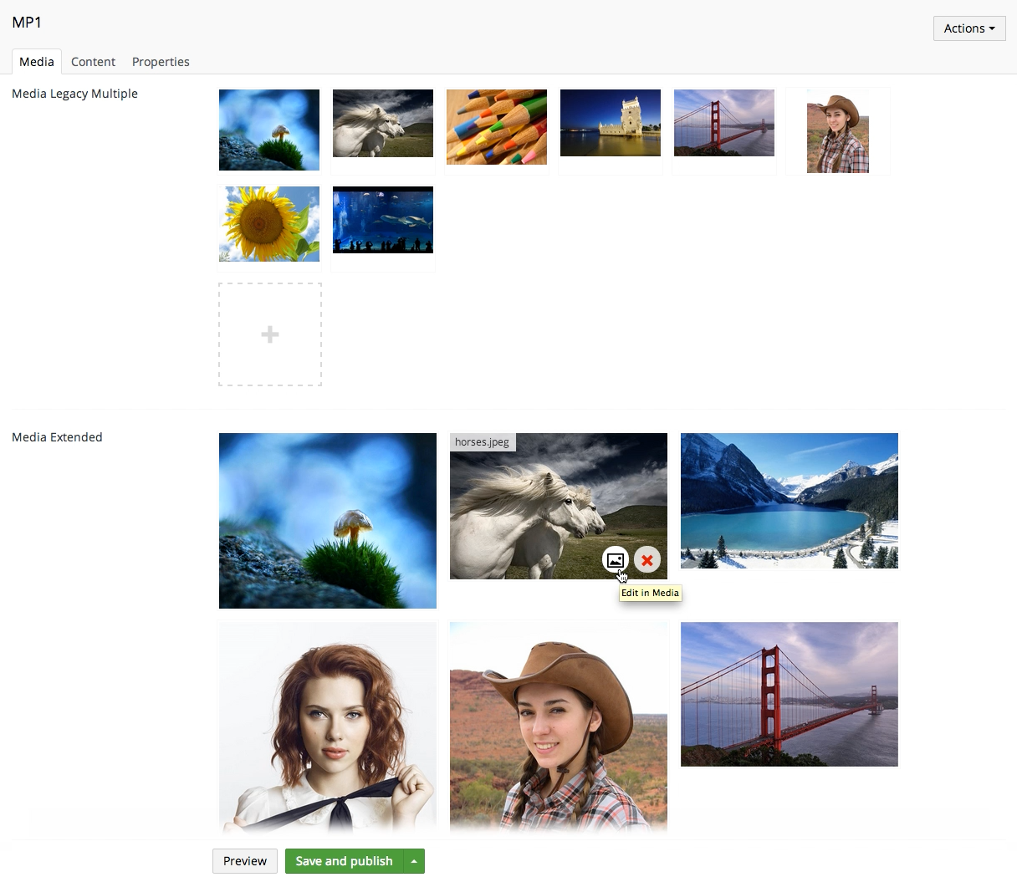1017x882 pixels.
Task: Click the MP1 page title
Action: (27, 23)
